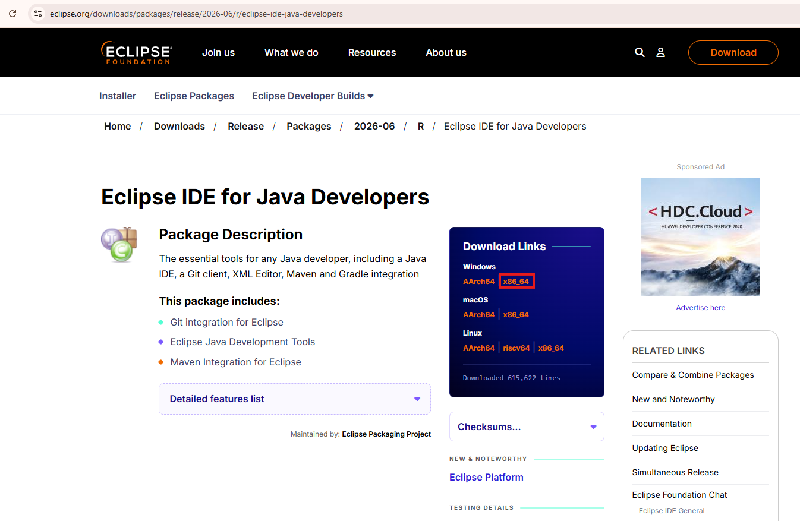Viewport: 800px width, 521px height.
Task: Open the What we do menu
Action: (291, 52)
